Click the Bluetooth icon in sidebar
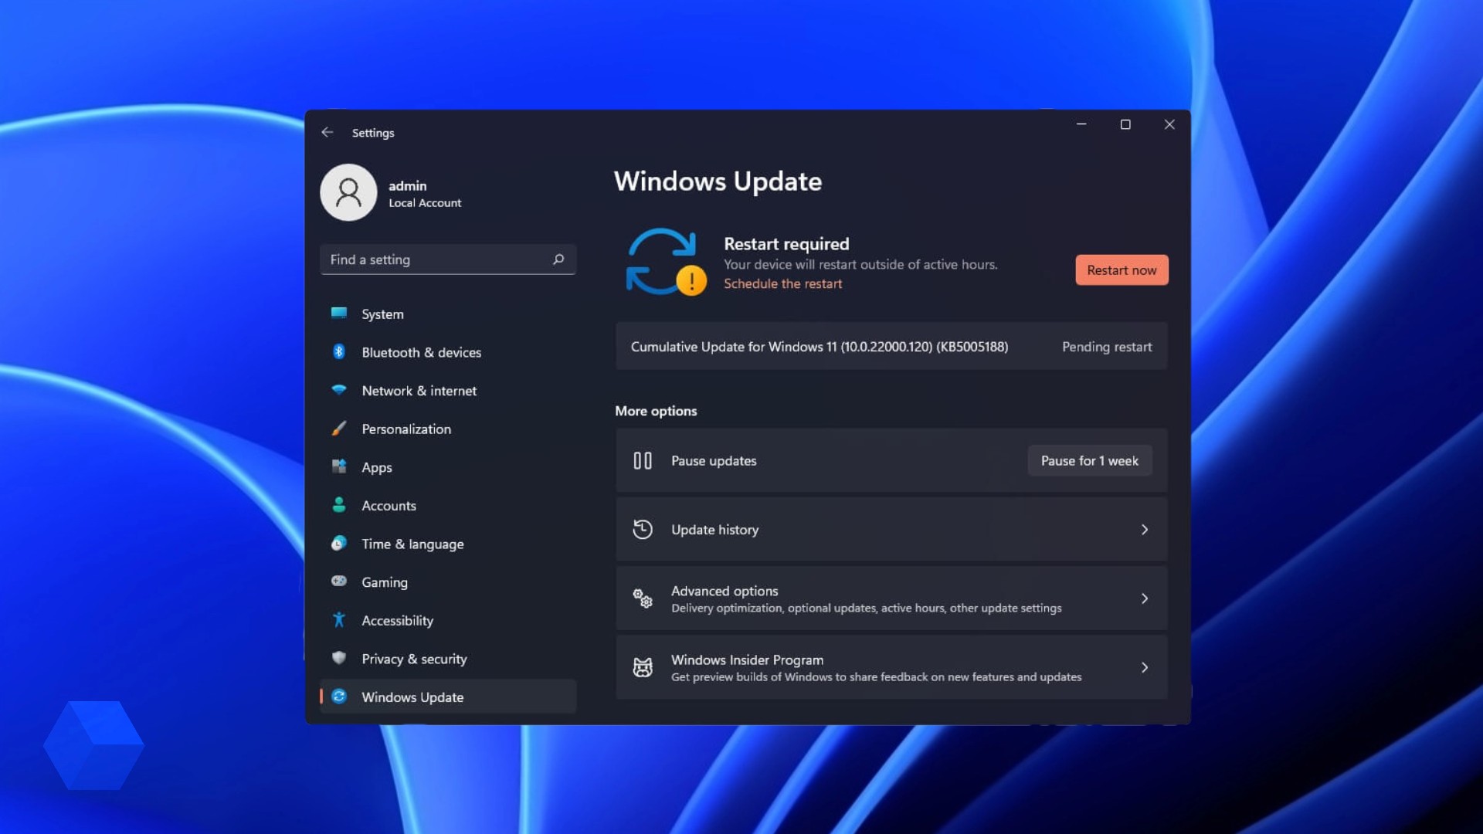 click(338, 351)
